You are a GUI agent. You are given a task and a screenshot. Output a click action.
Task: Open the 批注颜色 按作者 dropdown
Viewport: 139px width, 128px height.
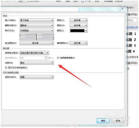[37, 43]
